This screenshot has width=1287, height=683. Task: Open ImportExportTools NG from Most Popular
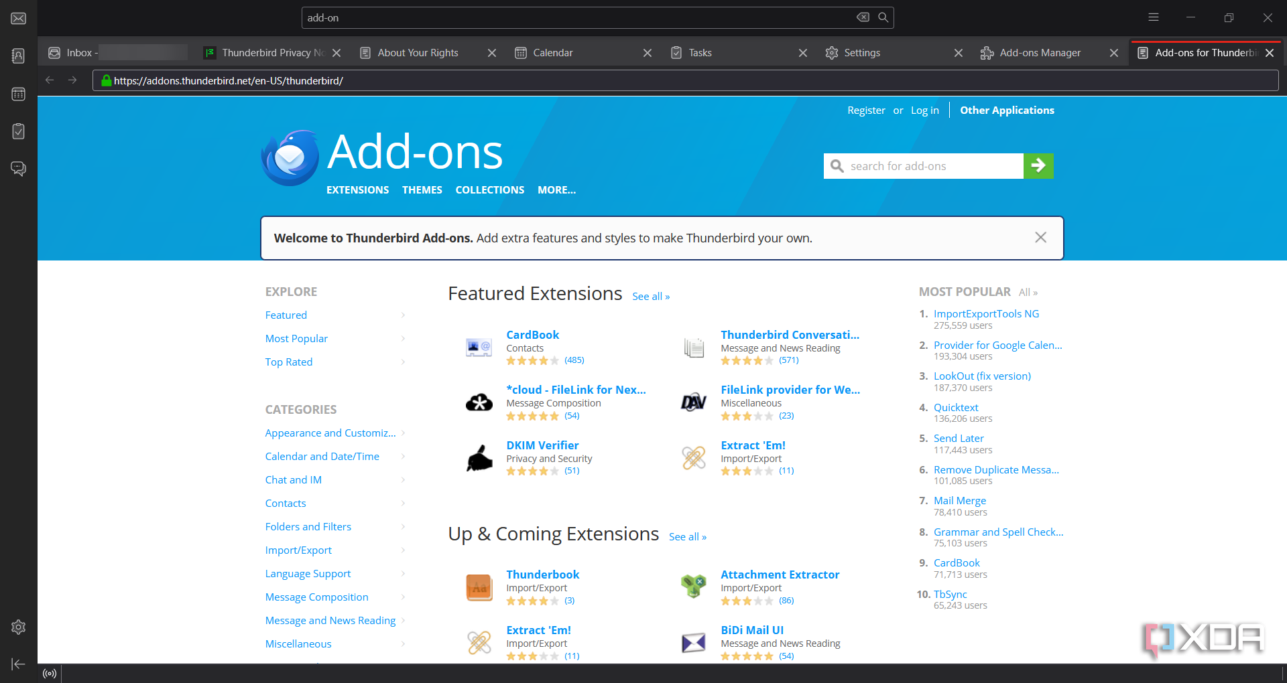(x=986, y=314)
